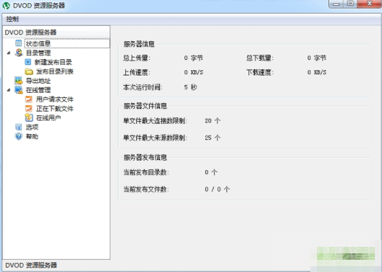Click the 0 / 0 个 file count value
Viewport: 382px width, 272px height.
tap(217, 189)
